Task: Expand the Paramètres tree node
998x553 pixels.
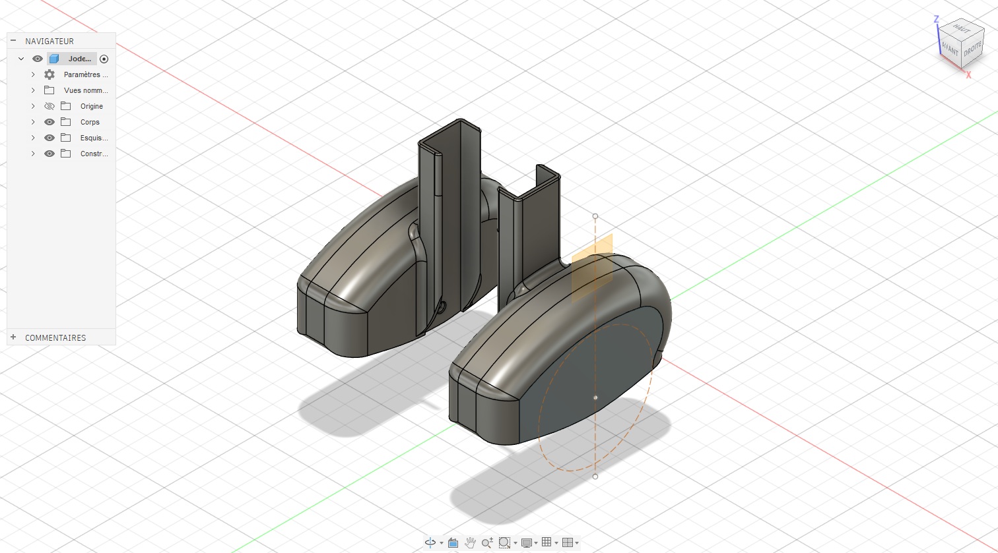Action: coord(33,74)
